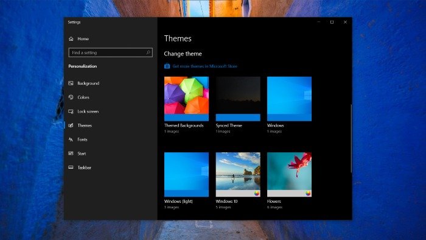Screen dimensions: 426x240
Task: Click the Windows (light) label
Action: (x=178, y=202)
